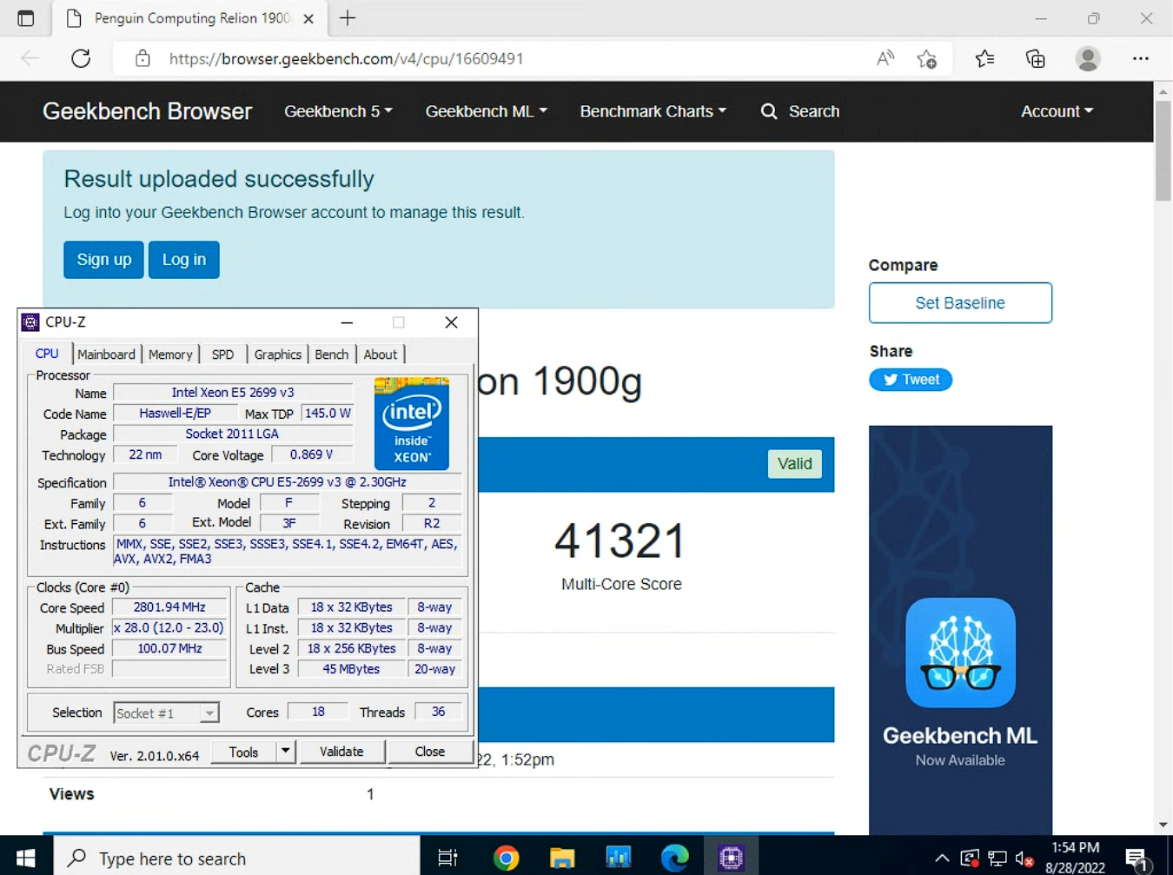Click the Set Baseline button
This screenshot has height=875, width=1173.
click(960, 302)
